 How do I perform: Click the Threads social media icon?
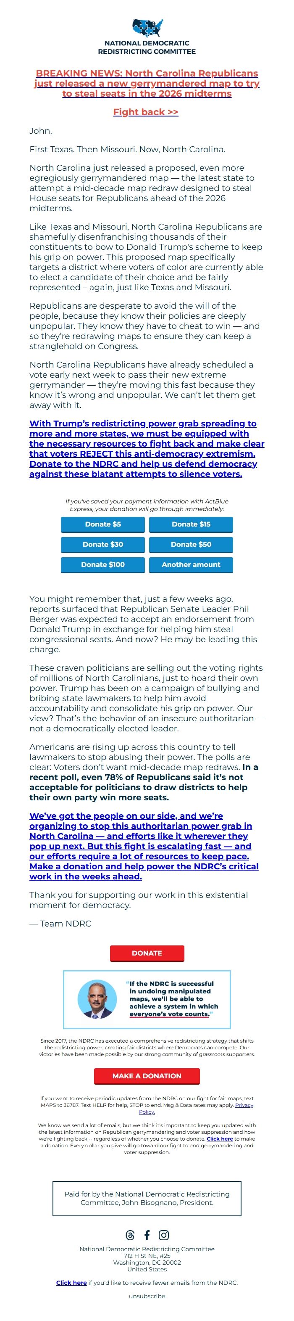tap(130, 1235)
